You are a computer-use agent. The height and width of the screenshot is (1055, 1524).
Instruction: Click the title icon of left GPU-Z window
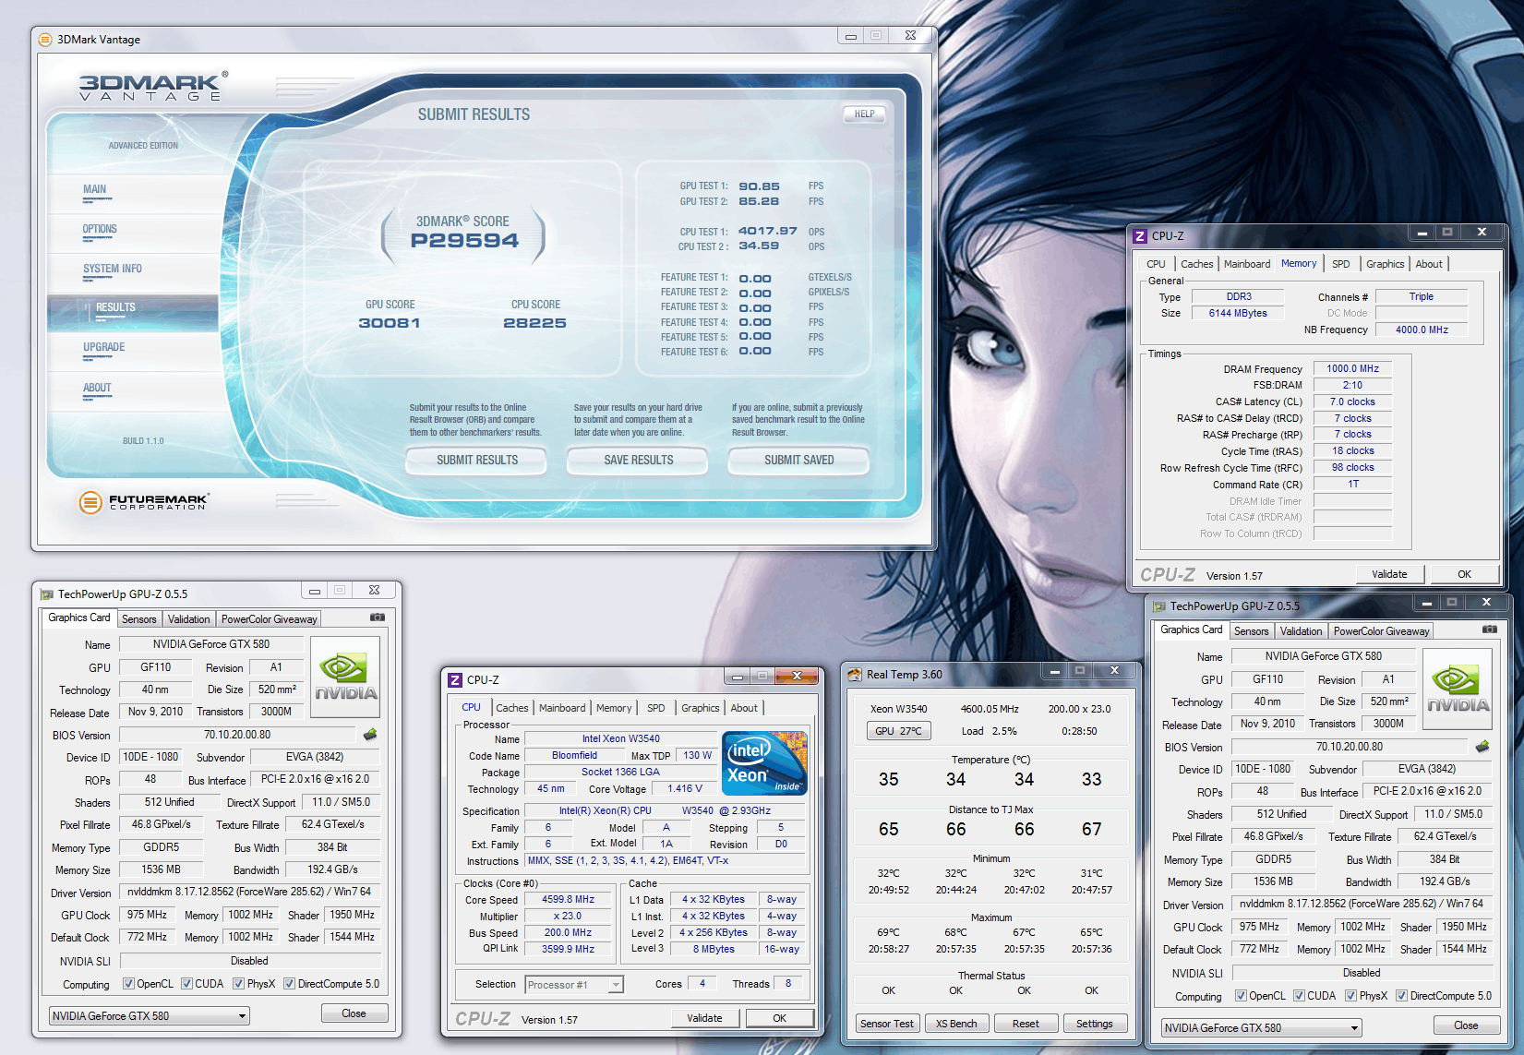[x=47, y=593]
